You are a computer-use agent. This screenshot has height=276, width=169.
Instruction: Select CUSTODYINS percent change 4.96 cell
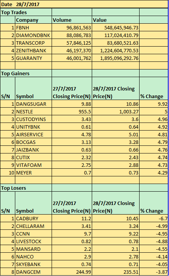pos(154,119)
